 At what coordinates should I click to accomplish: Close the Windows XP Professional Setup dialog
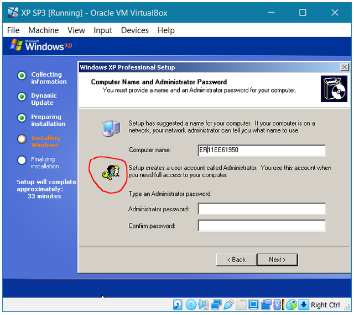pos(345,67)
